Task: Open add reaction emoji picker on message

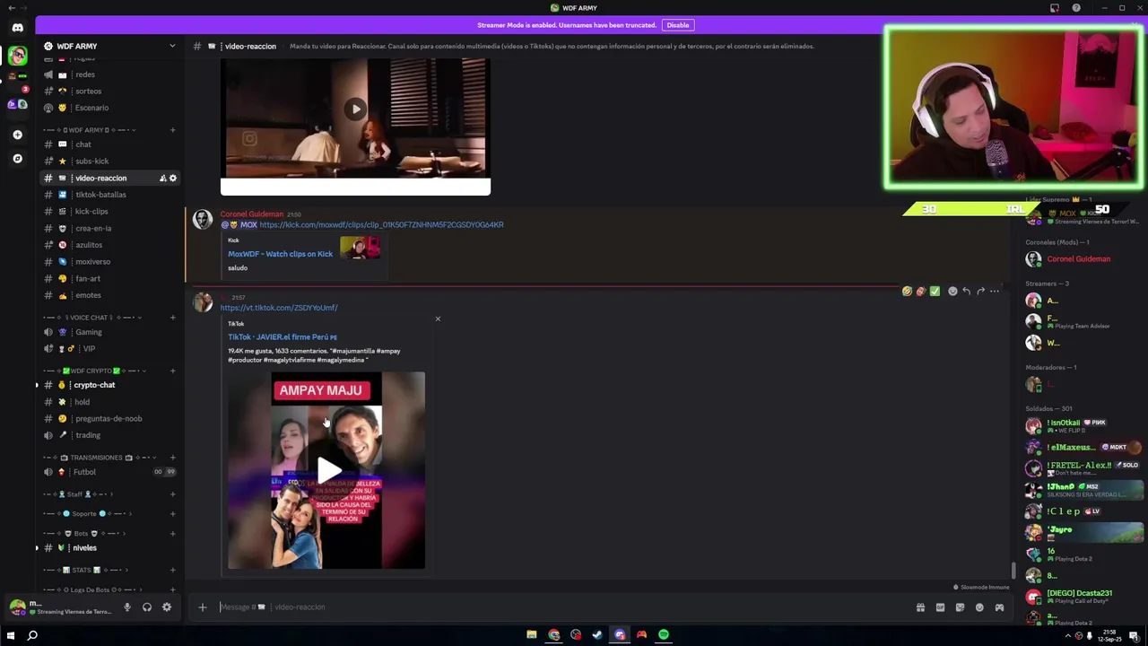Action: [952, 292]
